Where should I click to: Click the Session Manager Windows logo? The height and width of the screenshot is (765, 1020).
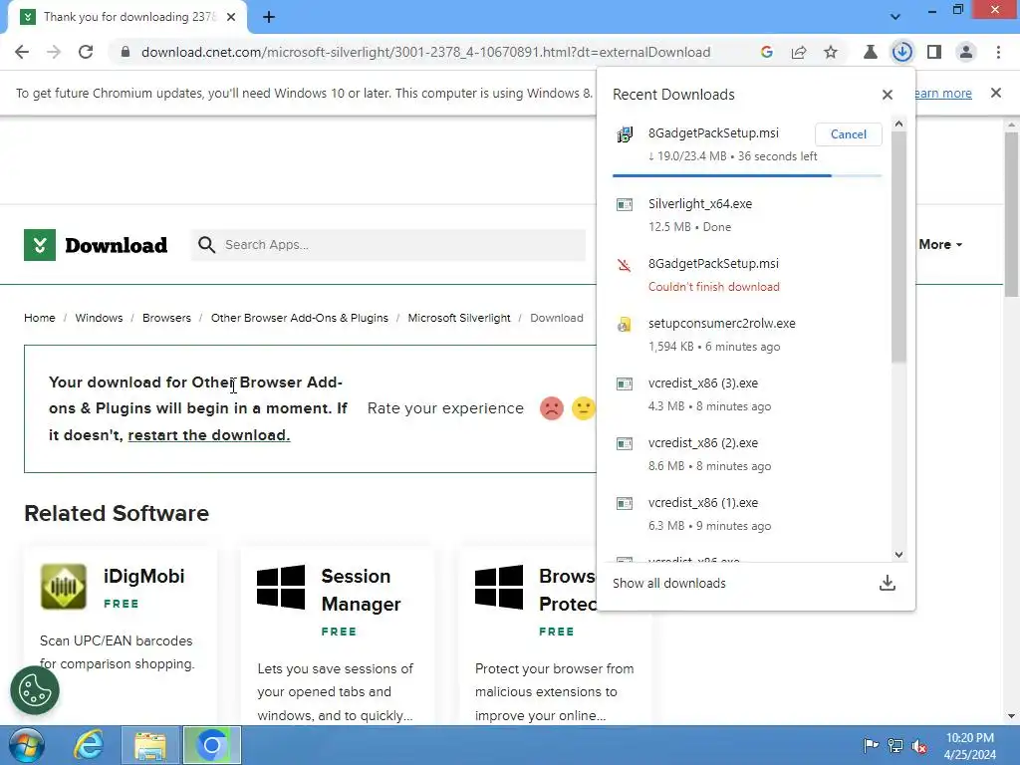click(x=281, y=587)
